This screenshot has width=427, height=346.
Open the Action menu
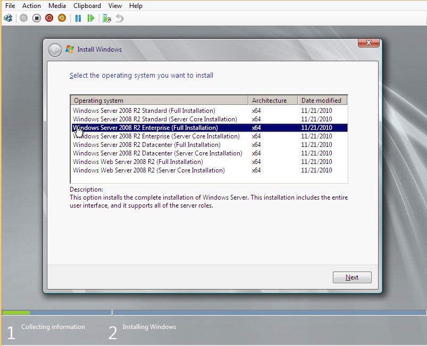31,6
